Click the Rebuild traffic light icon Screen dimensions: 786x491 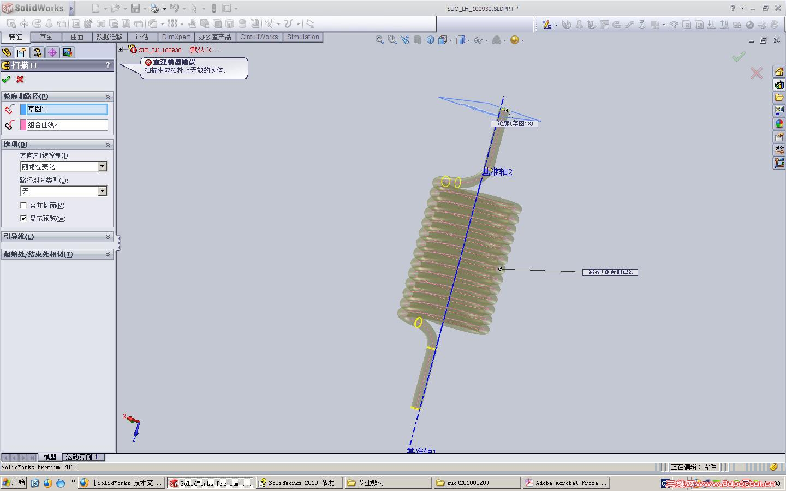click(x=213, y=8)
